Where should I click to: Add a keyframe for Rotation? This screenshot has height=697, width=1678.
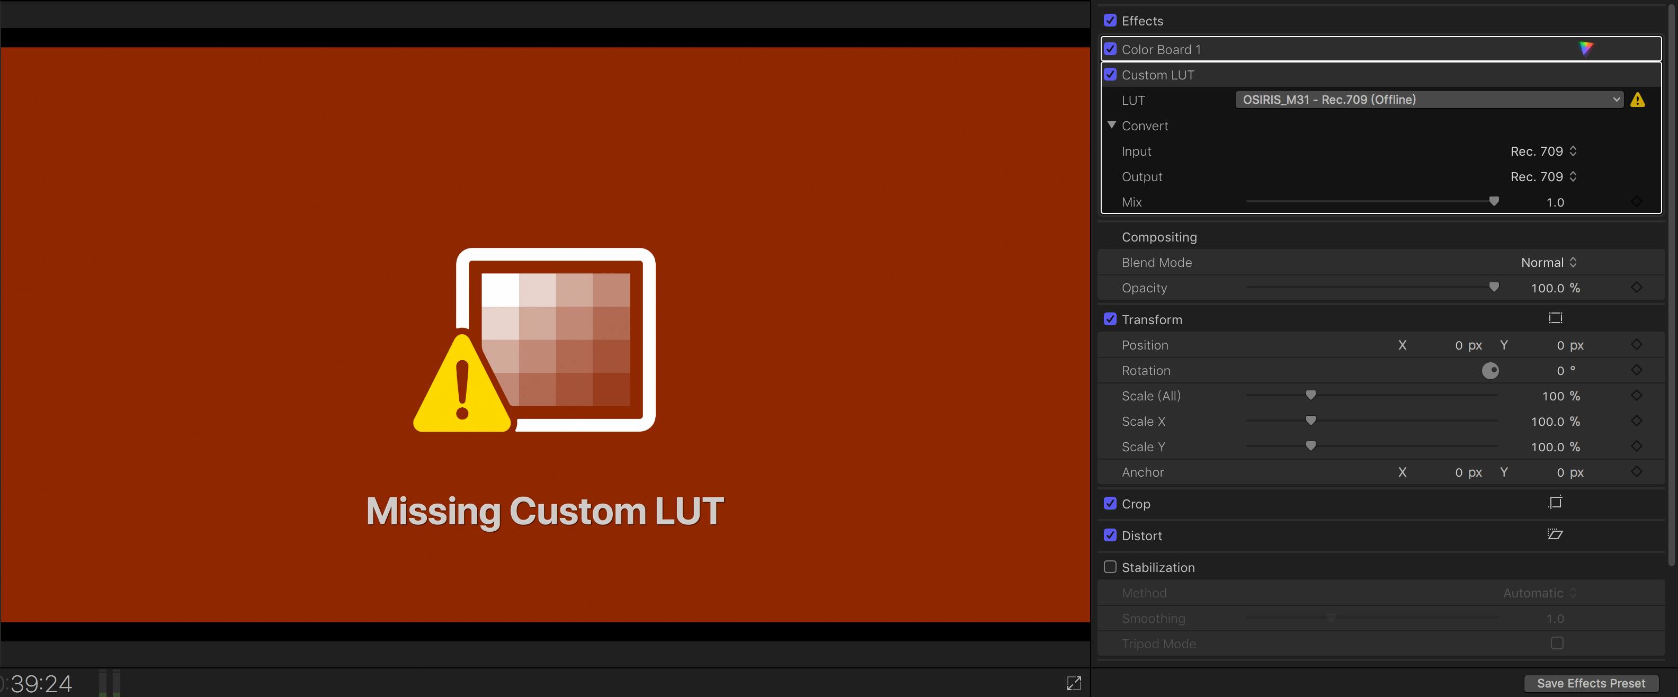coord(1636,370)
